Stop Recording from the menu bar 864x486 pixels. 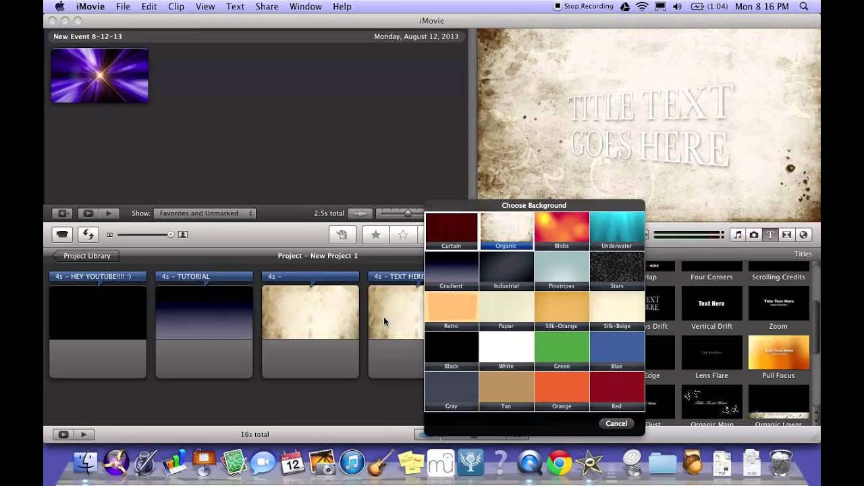pos(583,6)
